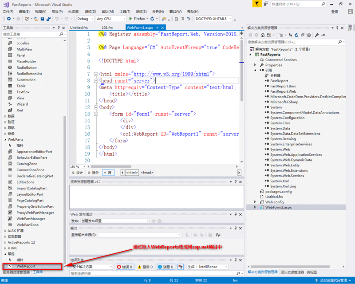This screenshot has width=355, height=284.
Task: Click the Open File folder icon
Action: tap(36, 19)
